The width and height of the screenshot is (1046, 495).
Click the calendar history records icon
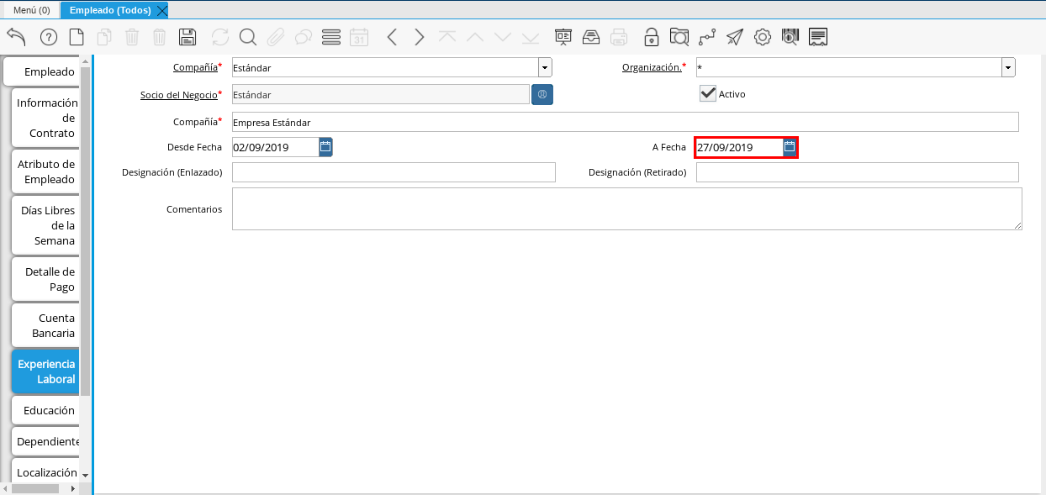click(x=359, y=37)
